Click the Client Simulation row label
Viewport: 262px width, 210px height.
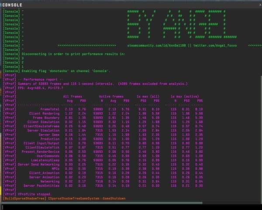click(43, 122)
